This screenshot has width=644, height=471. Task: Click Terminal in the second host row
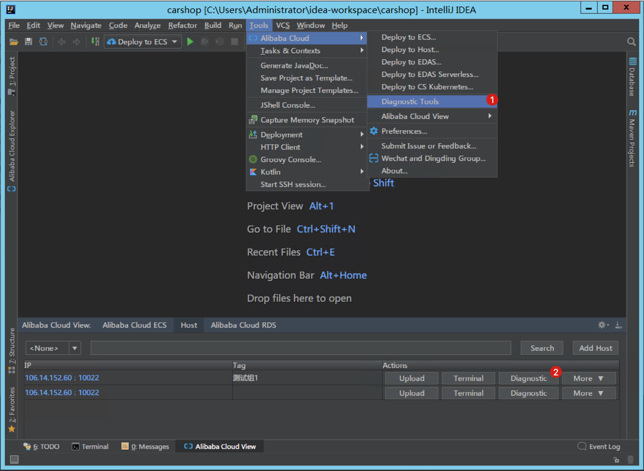pyautogui.click(x=468, y=393)
